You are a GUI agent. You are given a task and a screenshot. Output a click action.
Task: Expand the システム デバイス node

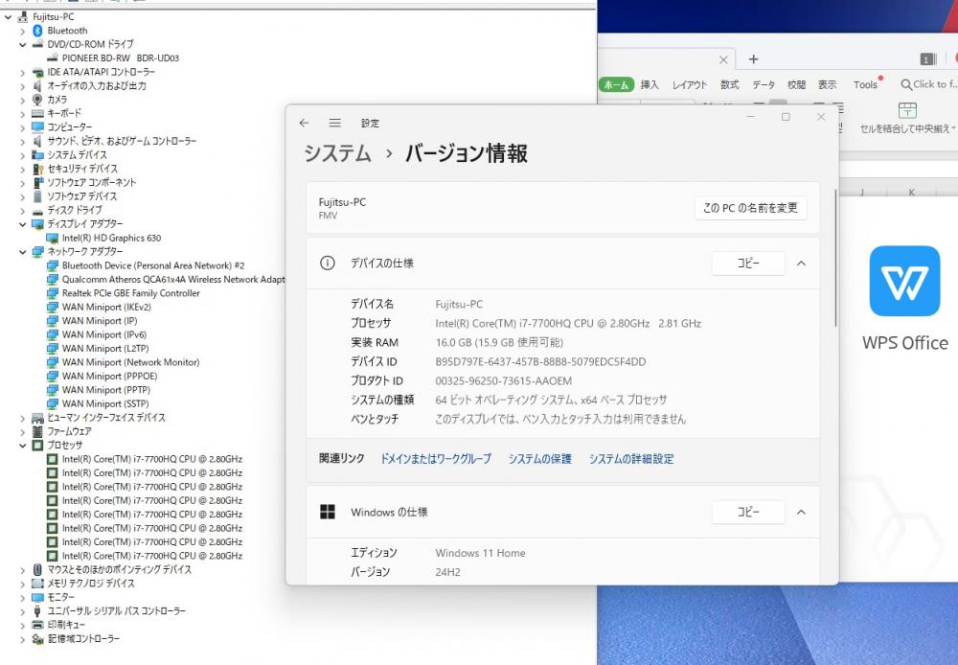[23, 155]
